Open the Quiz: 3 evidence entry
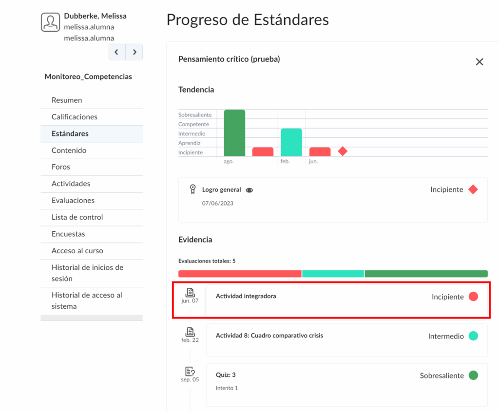Viewport: 499px width, 412px height. tap(226, 375)
